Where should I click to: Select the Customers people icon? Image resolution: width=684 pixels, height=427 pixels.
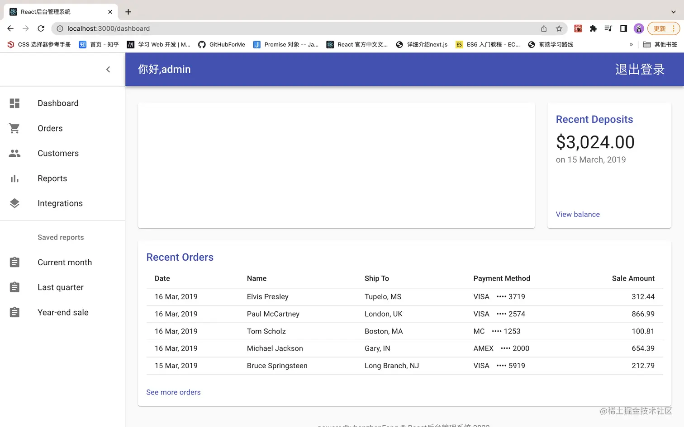pyautogui.click(x=14, y=153)
